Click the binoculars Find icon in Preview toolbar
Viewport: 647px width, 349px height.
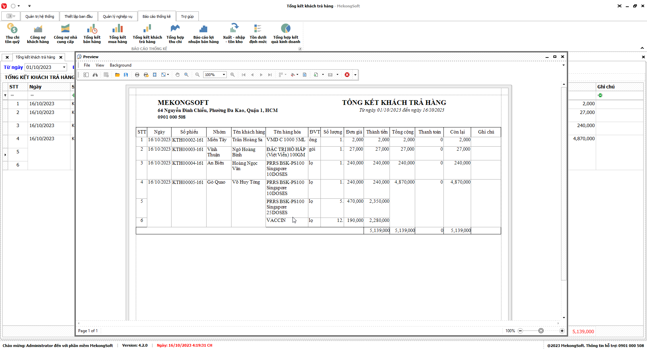95,75
